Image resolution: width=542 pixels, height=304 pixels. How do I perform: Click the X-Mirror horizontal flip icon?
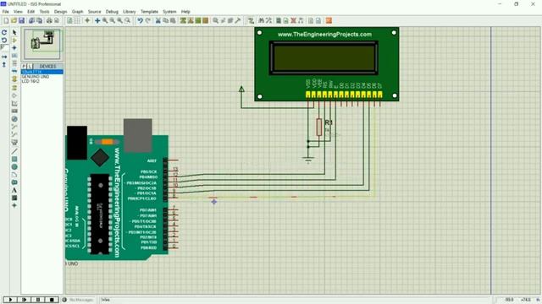pos(4,57)
